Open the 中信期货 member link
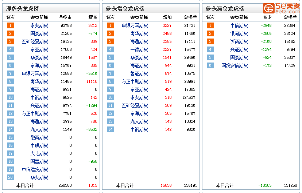 coord(239,25)
